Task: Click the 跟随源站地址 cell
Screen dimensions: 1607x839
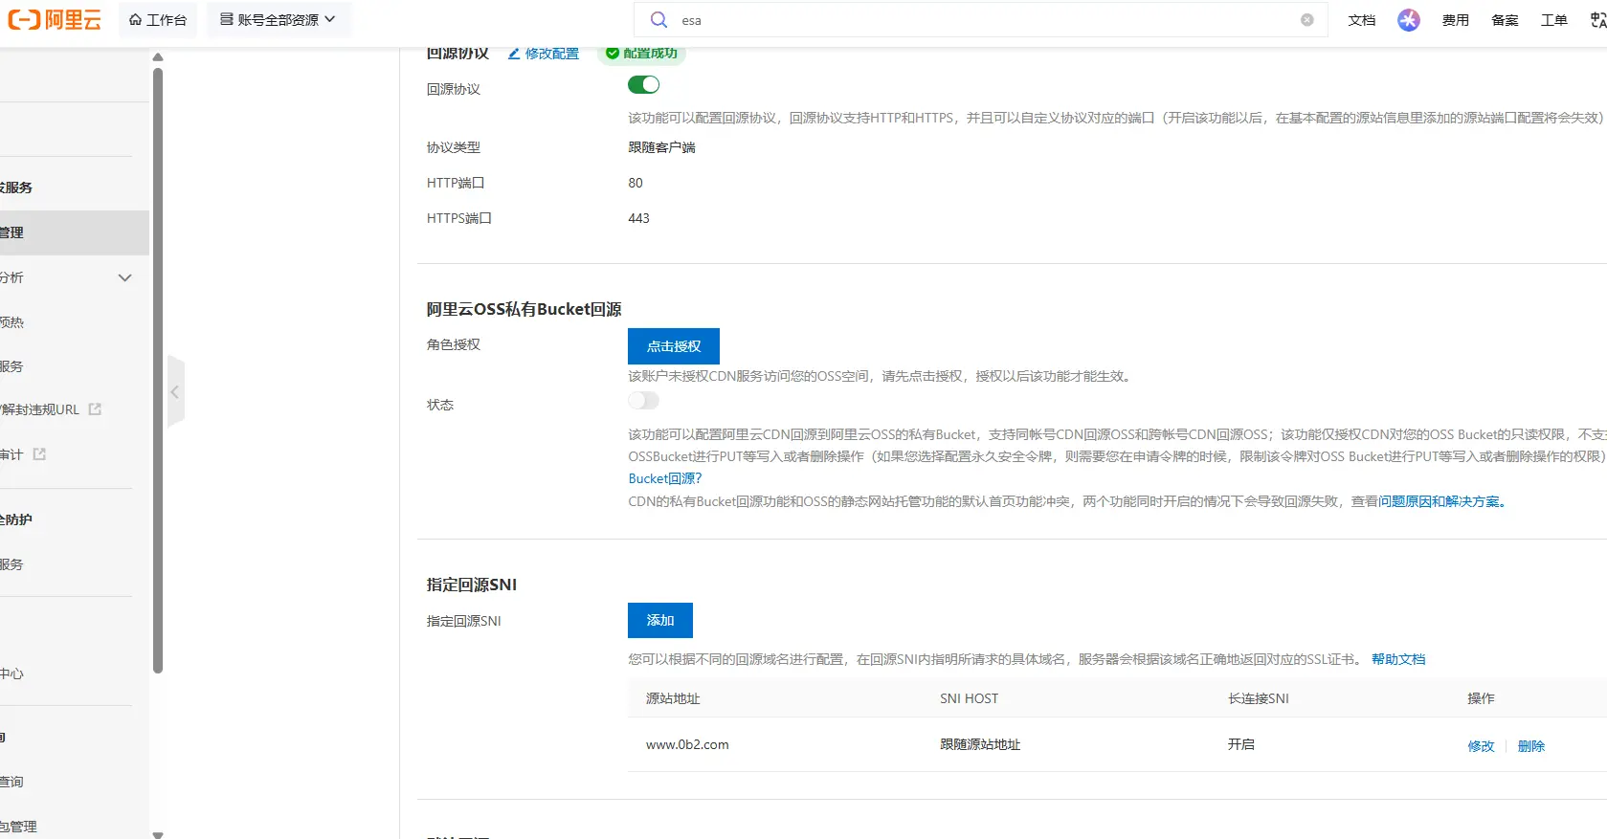Action: click(x=980, y=744)
